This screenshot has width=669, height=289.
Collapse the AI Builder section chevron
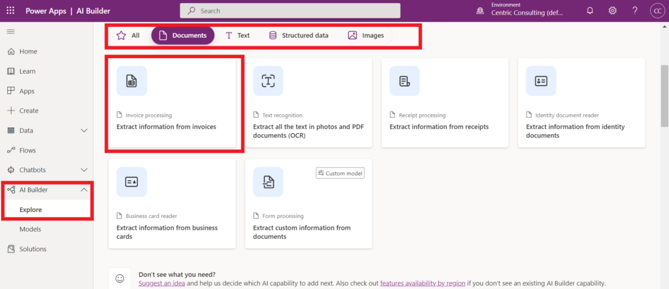point(84,190)
